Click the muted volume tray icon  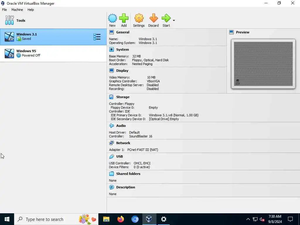[x=262, y=219]
